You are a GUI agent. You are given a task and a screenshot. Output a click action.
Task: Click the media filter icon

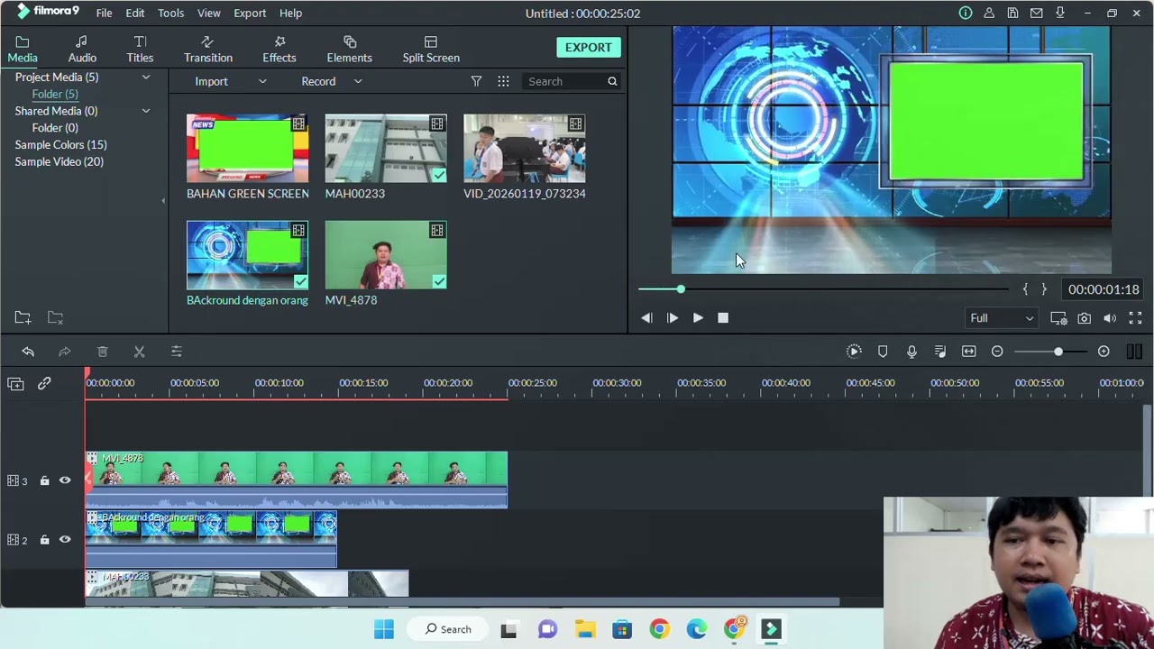[x=476, y=81]
